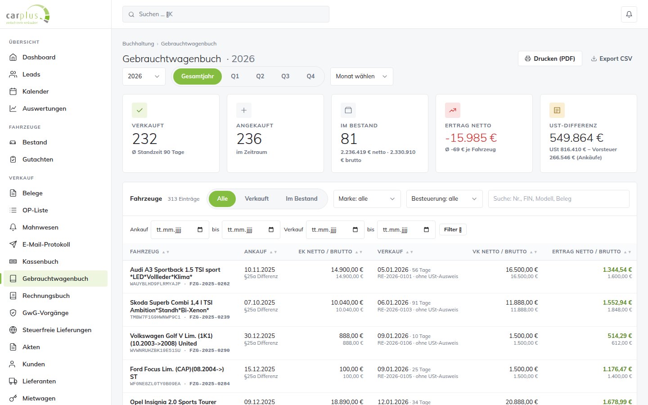Click the Kalender calendar icon
This screenshot has width=648, height=405.
pos(13,91)
